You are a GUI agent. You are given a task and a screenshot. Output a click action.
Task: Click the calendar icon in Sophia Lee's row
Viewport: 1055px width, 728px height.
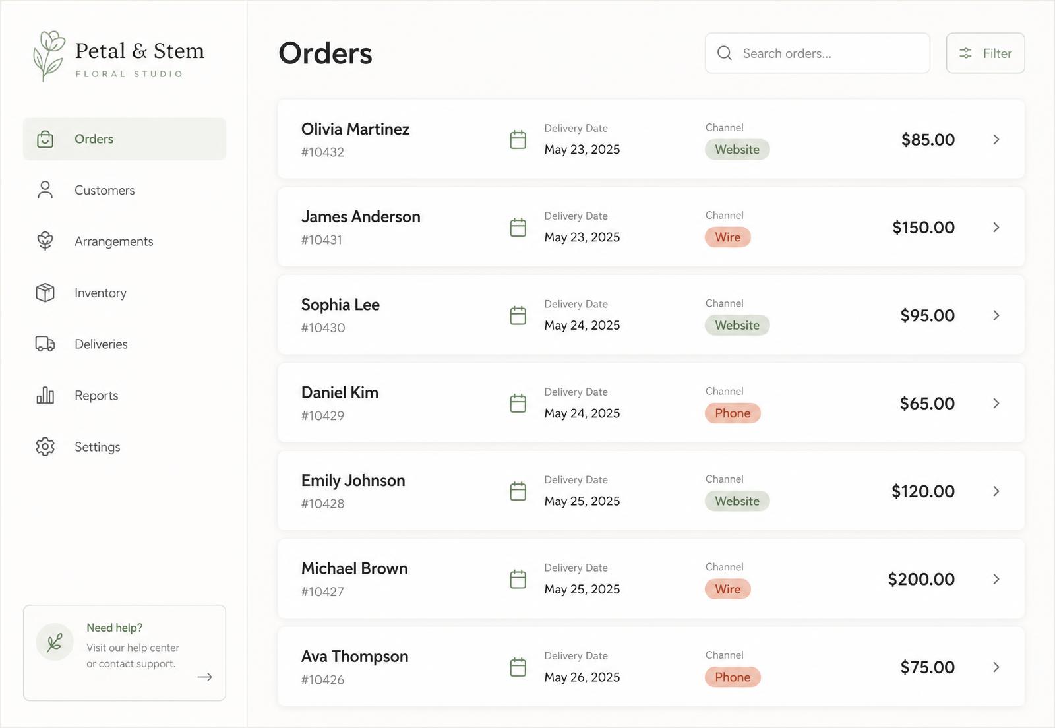pyautogui.click(x=518, y=315)
